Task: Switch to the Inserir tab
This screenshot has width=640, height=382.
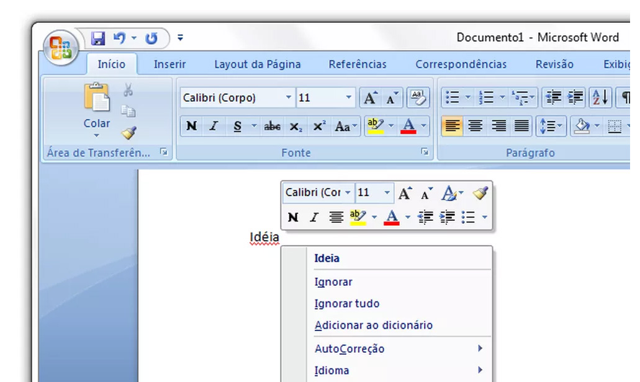Action: 169,64
